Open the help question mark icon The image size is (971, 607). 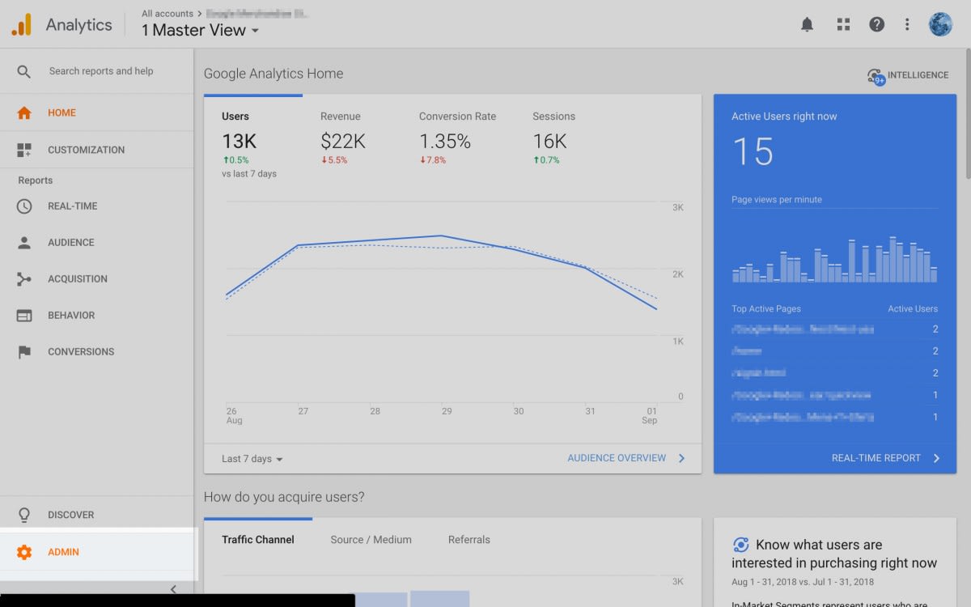[876, 24]
